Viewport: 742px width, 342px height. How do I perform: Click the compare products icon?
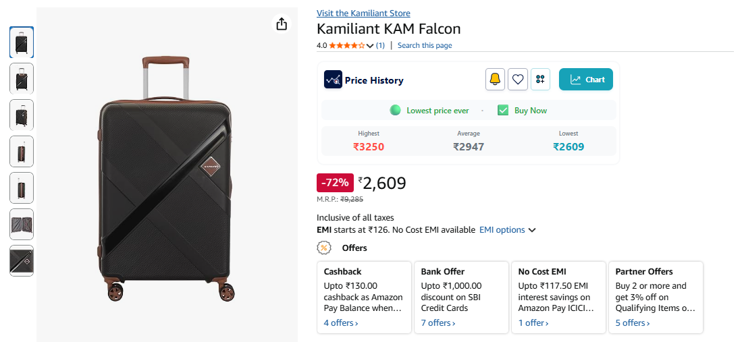point(540,80)
